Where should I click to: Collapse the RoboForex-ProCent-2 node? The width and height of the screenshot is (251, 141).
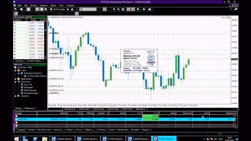point(19,73)
